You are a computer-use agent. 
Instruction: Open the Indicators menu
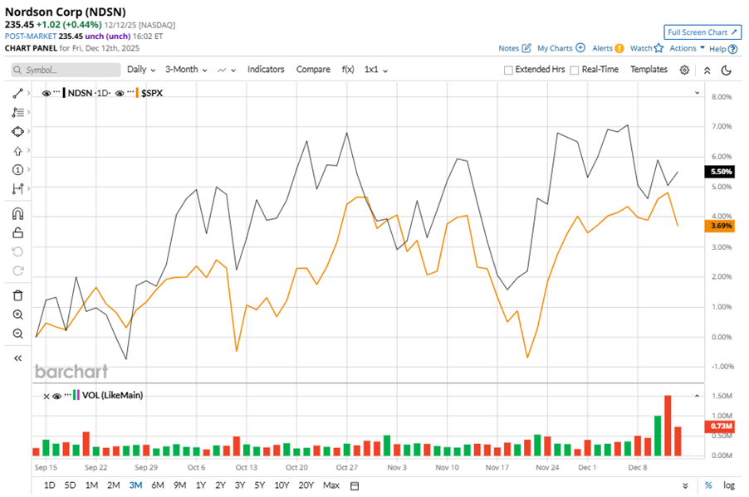click(x=266, y=70)
